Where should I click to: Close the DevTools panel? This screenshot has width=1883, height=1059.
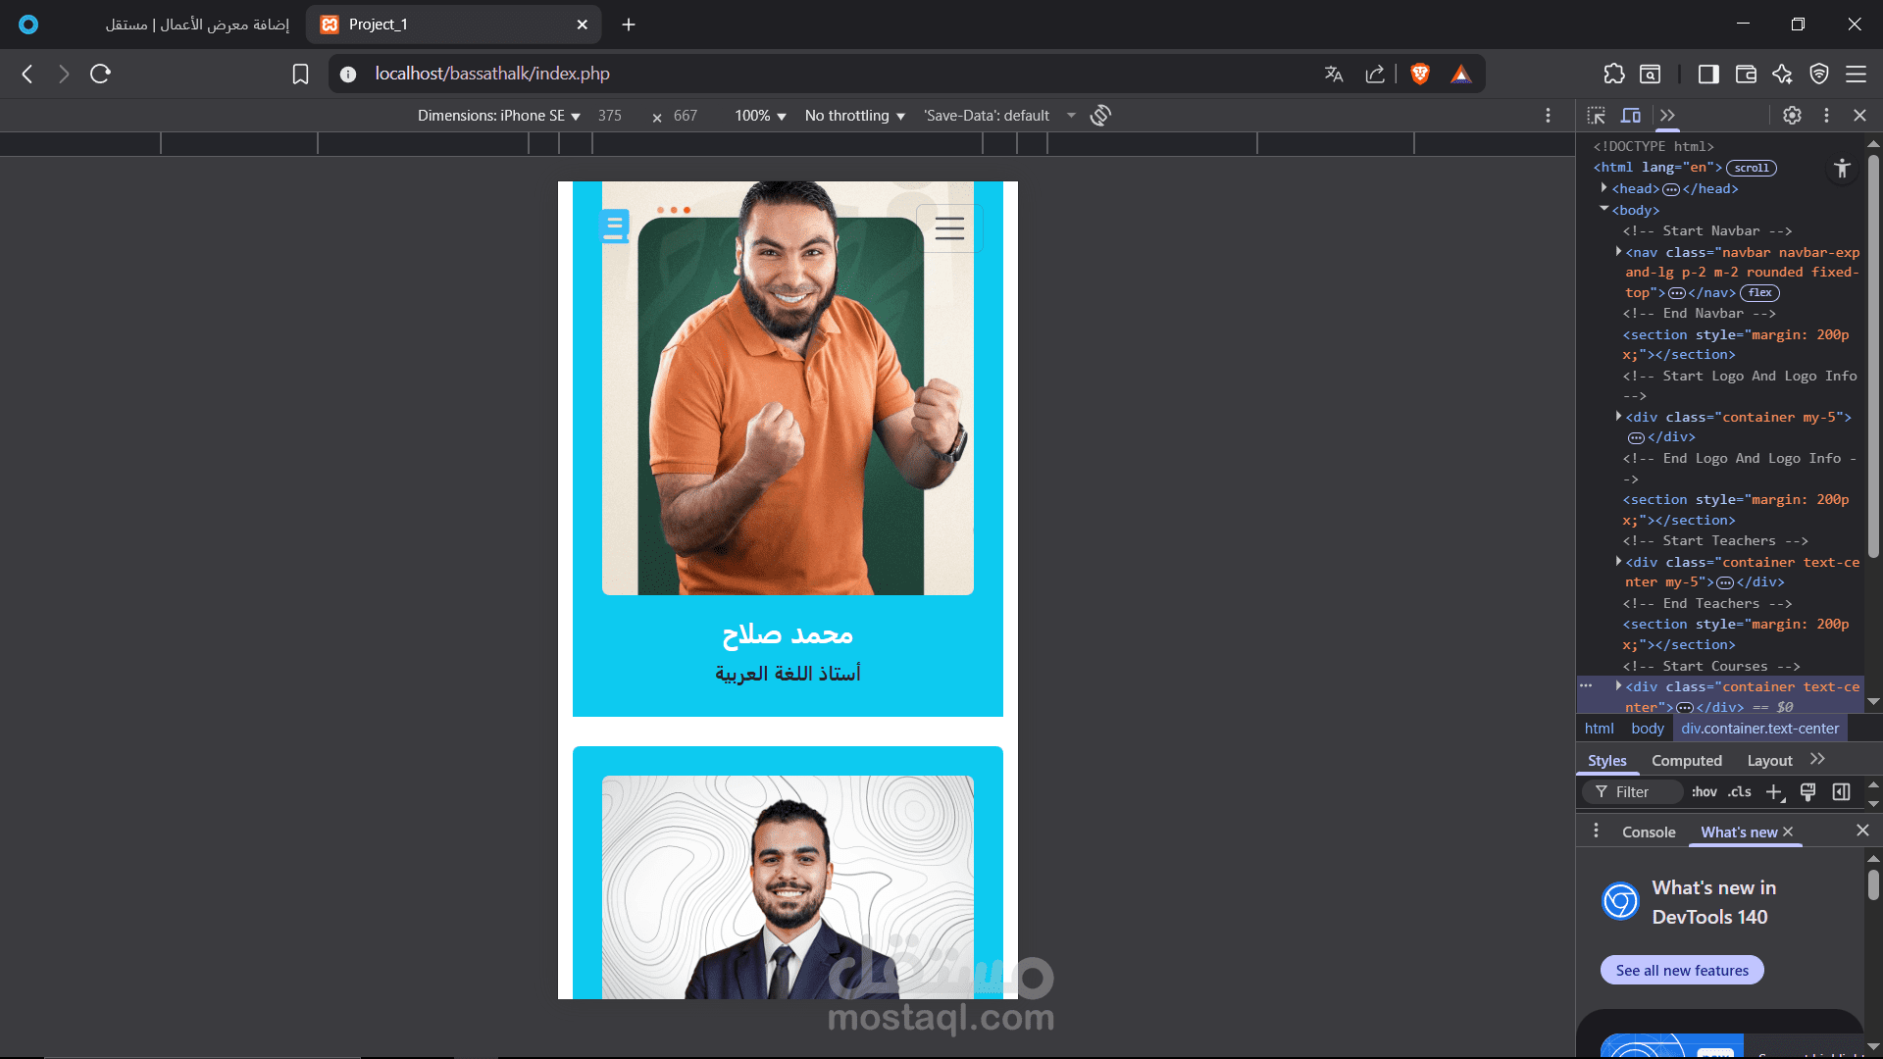pyautogui.click(x=1859, y=116)
